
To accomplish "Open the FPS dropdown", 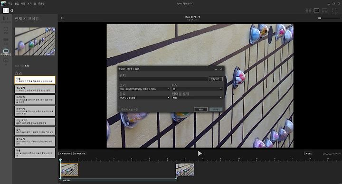I will (x=197, y=89).
